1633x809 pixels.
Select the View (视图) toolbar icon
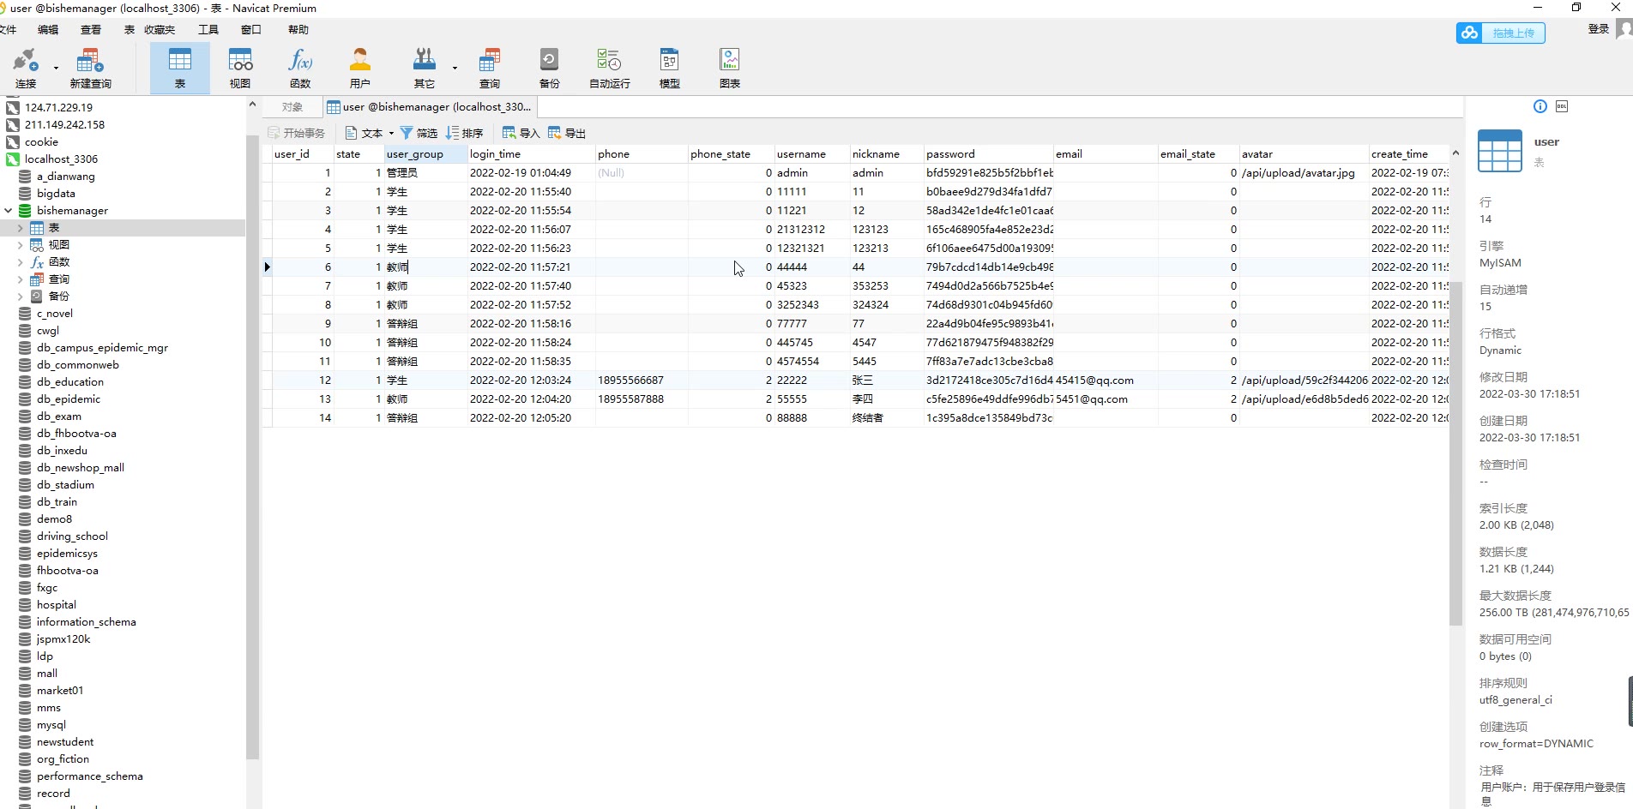pyautogui.click(x=240, y=68)
